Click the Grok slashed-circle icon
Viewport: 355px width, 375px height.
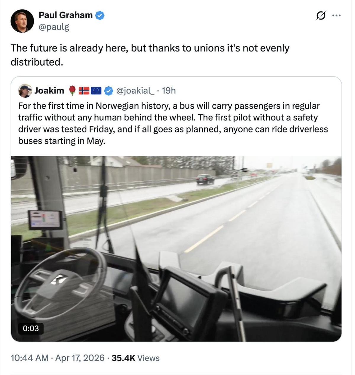coord(321,15)
